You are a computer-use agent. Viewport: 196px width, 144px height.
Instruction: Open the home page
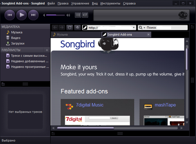coord(77,28)
